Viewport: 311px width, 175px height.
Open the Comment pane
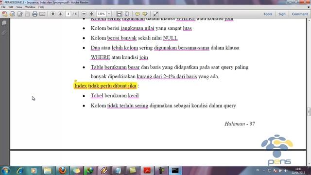coord(300,14)
